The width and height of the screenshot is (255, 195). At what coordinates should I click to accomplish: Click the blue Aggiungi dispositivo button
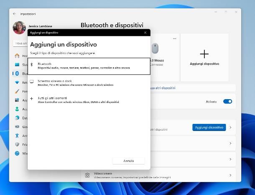coord(209,127)
